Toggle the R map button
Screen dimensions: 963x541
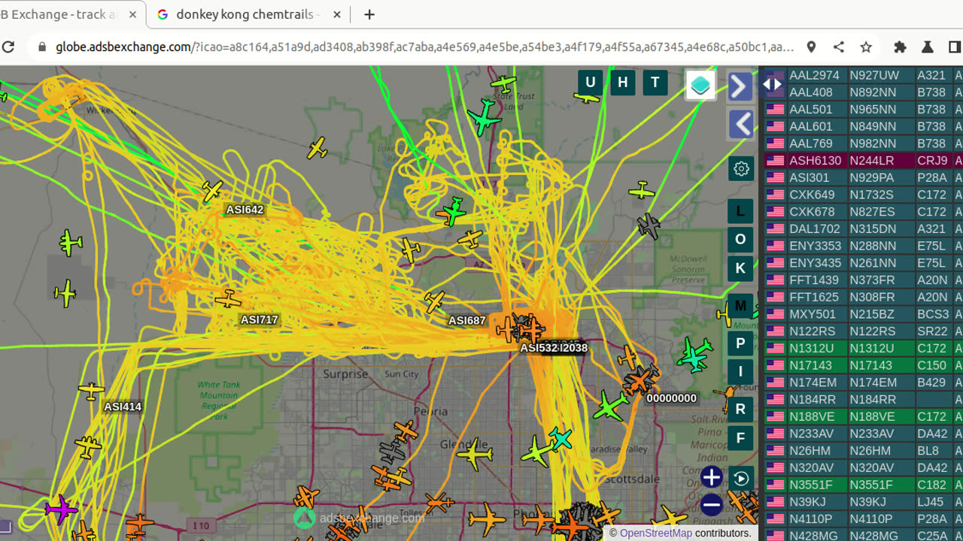click(740, 409)
